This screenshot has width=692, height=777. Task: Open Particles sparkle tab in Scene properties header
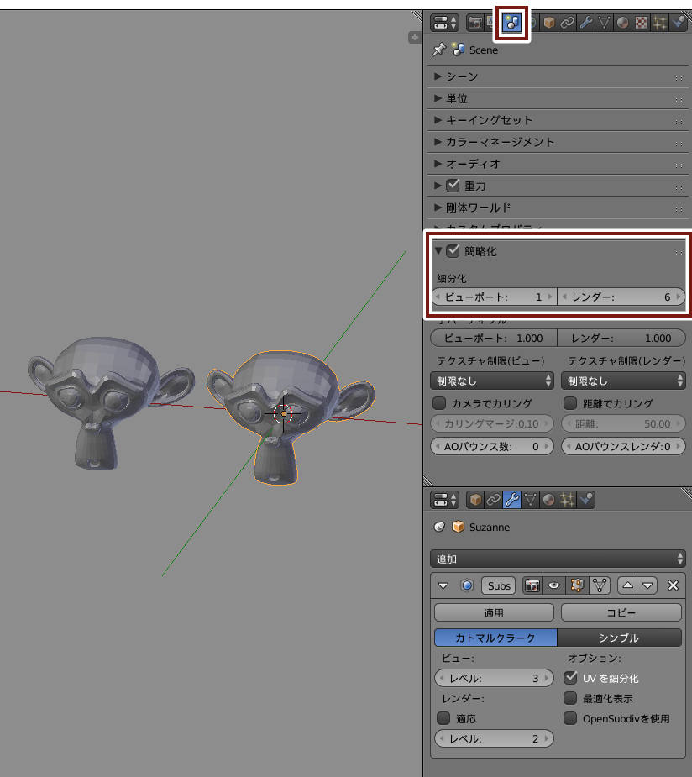(x=659, y=23)
